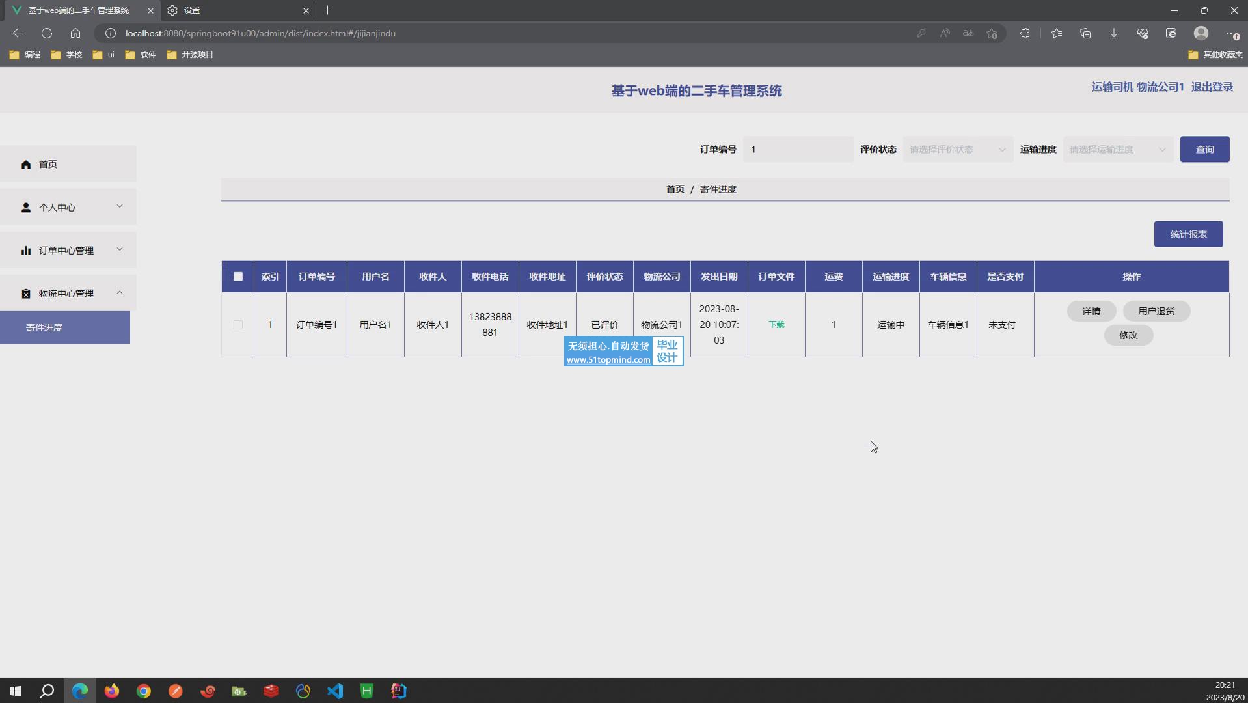Open browser settings and more menu
The image size is (1248, 703).
[x=1232, y=33]
